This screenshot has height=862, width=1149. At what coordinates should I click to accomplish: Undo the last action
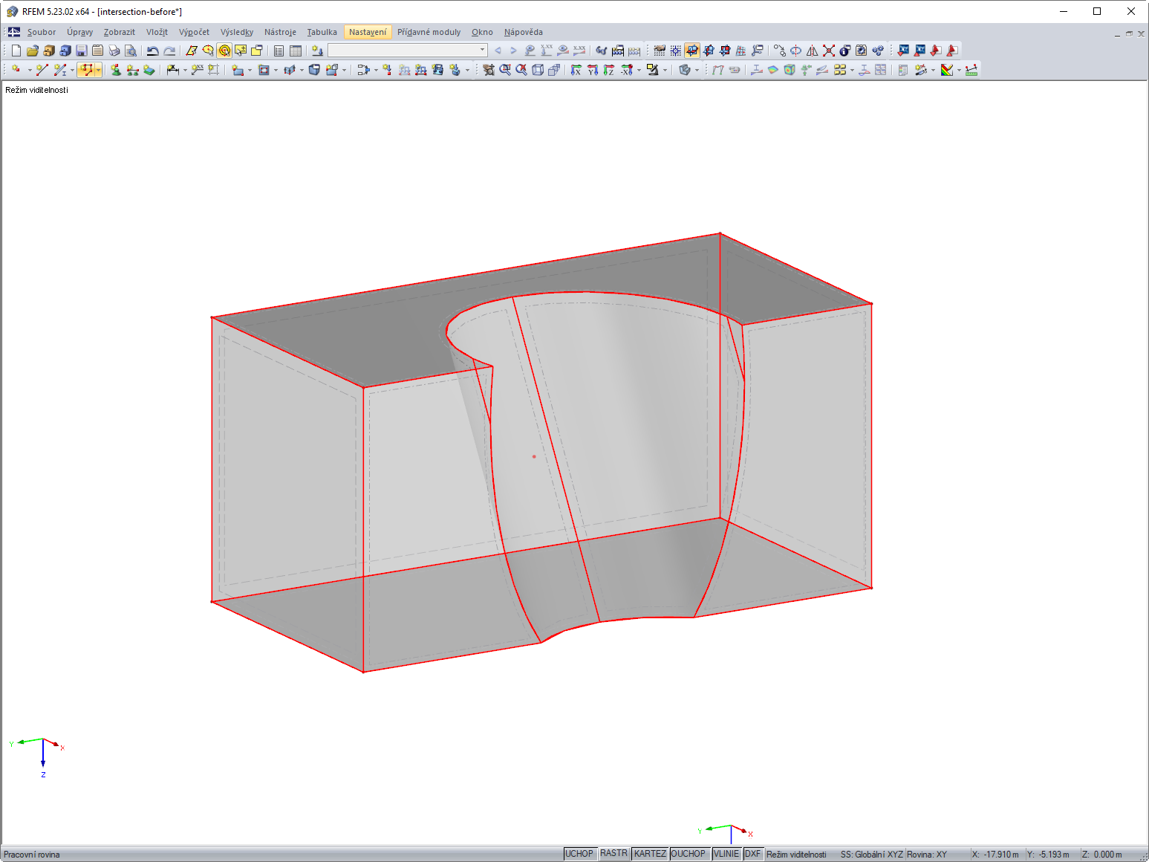[153, 51]
